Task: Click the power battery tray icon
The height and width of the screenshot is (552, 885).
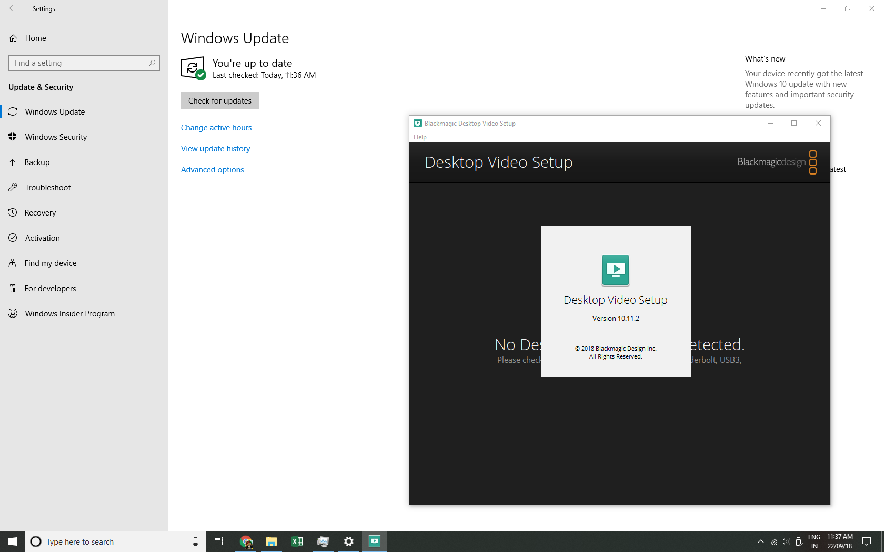Action: [799, 541]
